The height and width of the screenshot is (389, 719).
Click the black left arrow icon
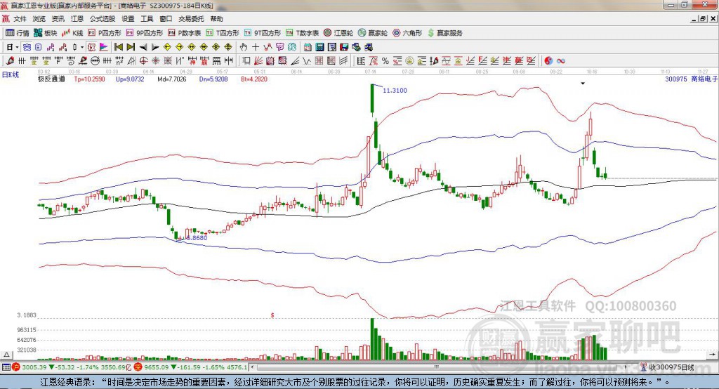coord(143,47)
